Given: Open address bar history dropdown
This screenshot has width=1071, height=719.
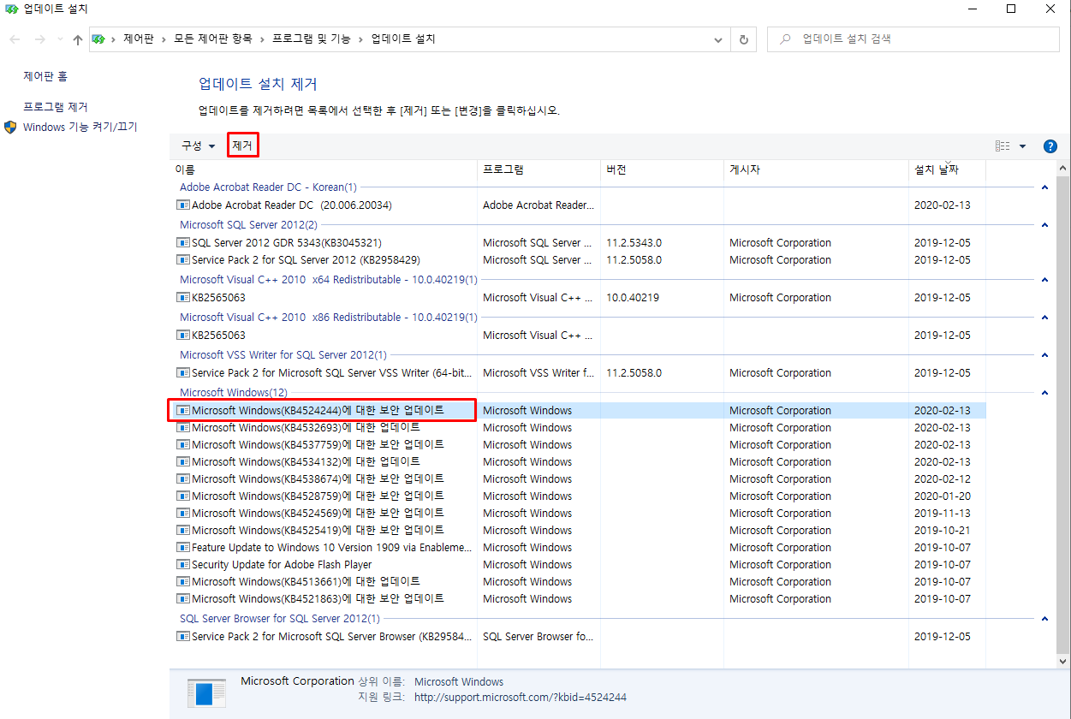Looking at the screenshot, I should [x=719, y=39].
